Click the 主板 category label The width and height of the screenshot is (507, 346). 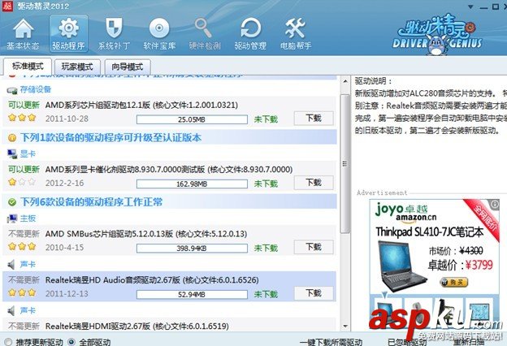28,218
